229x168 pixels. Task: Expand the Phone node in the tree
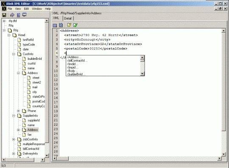(18, 111)
